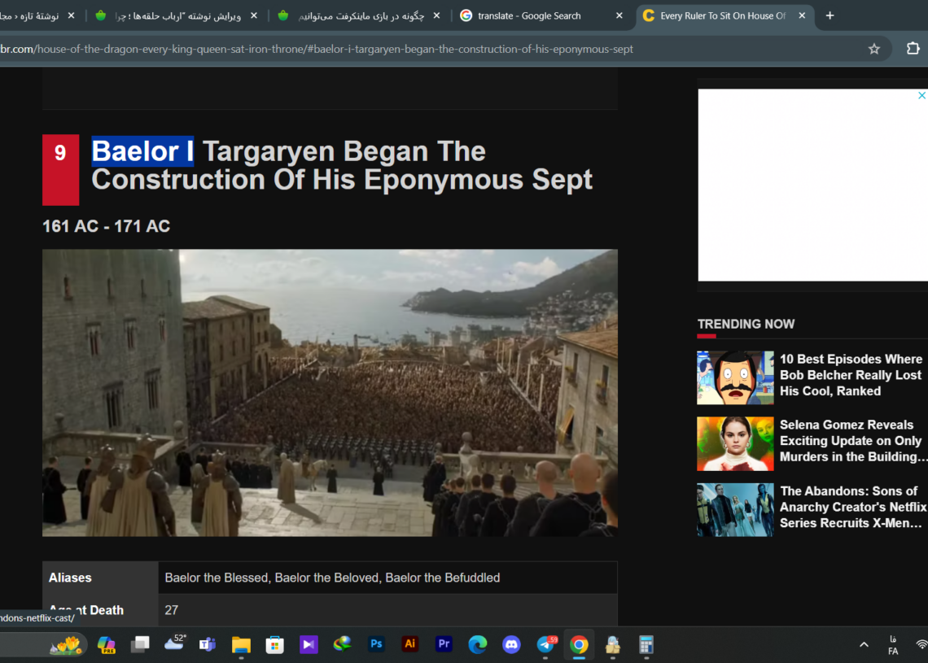928x663 pixels.
Task: Launch Visual Studio from the taskbar
Action: coord(309,644)
